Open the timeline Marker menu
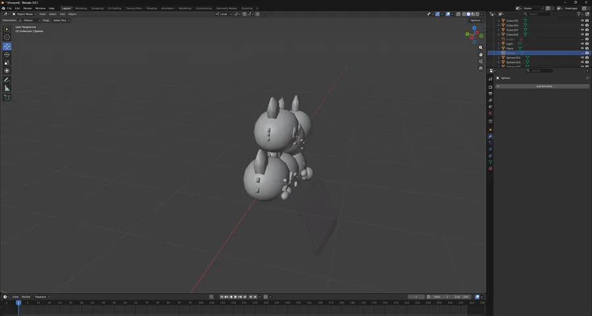 26,297
